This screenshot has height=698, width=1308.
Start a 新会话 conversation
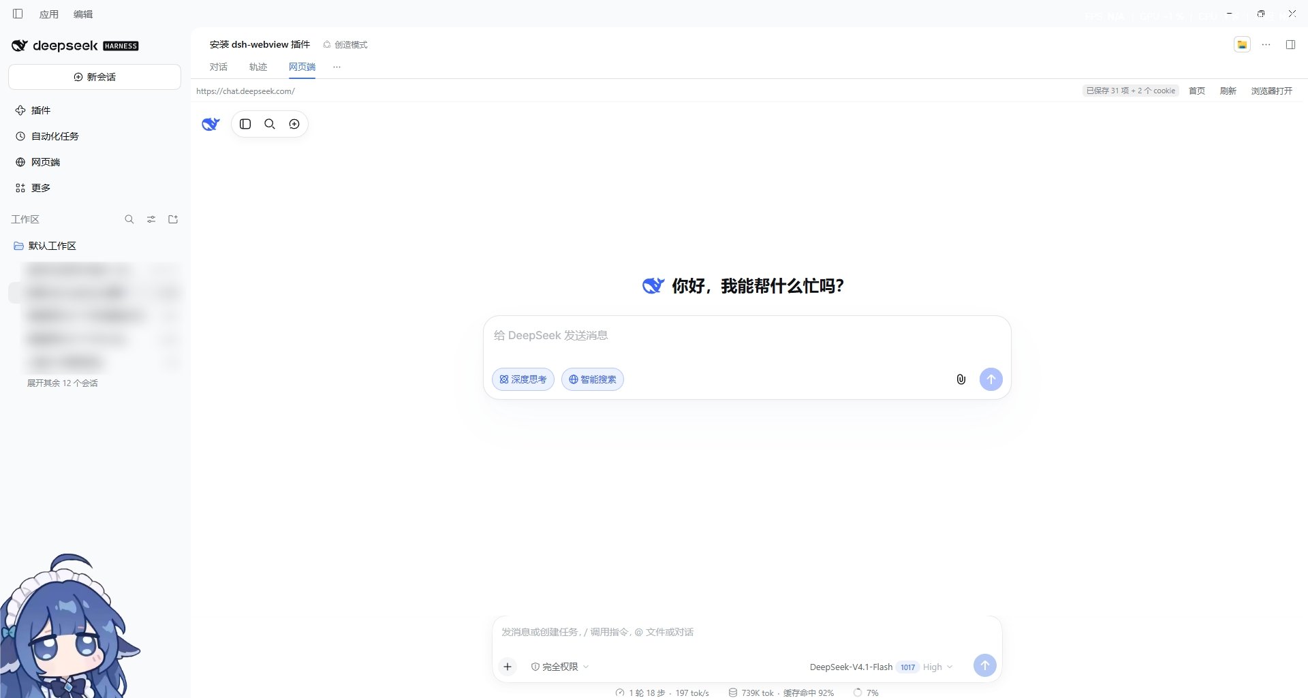(x=95, y=77)
